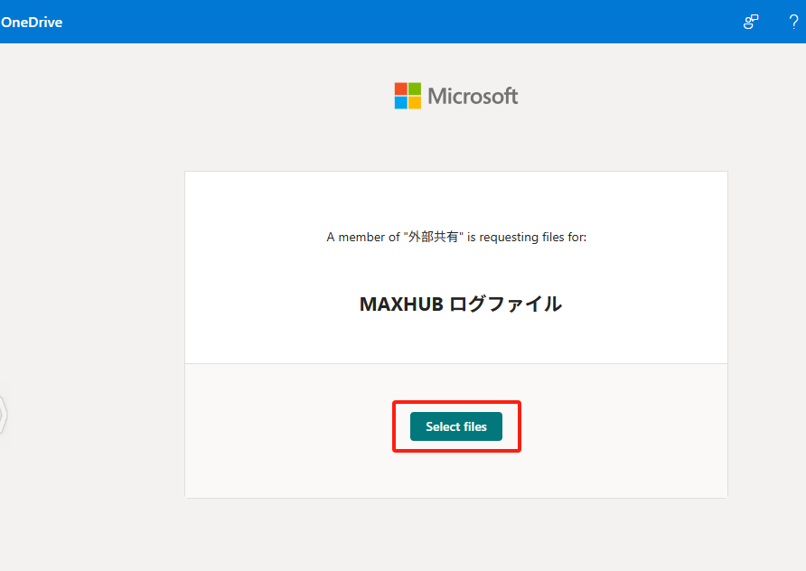This screenshot has height=571, width=806.
Task: Click the green square of Microsoft logo
Action: coord(415,89)
